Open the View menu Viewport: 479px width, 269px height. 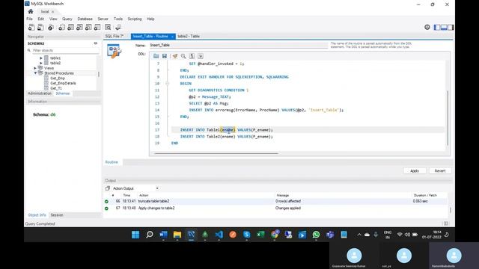tap(53, 19)
